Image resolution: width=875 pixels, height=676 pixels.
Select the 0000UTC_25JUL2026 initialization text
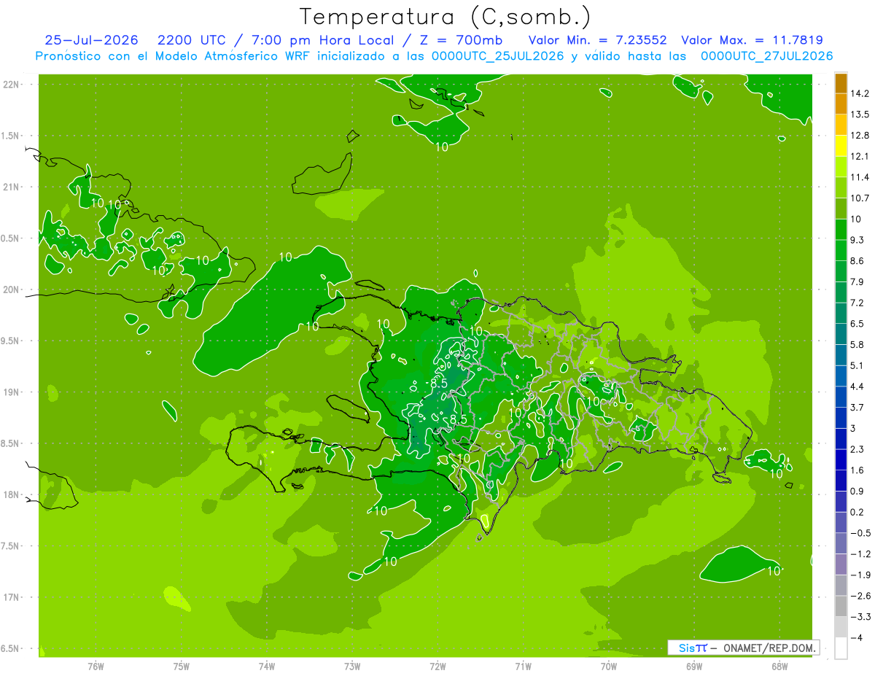(x=497, y=56)
